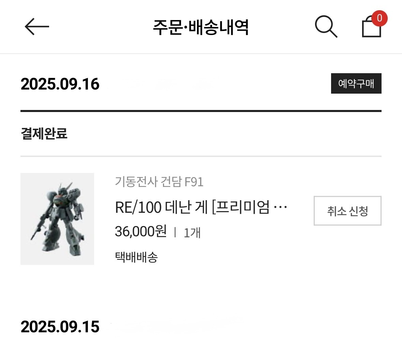Select the 기동전사 건담 F91 series label
The height and width of the screenshot is (350, 402).
tap(159, 182)
